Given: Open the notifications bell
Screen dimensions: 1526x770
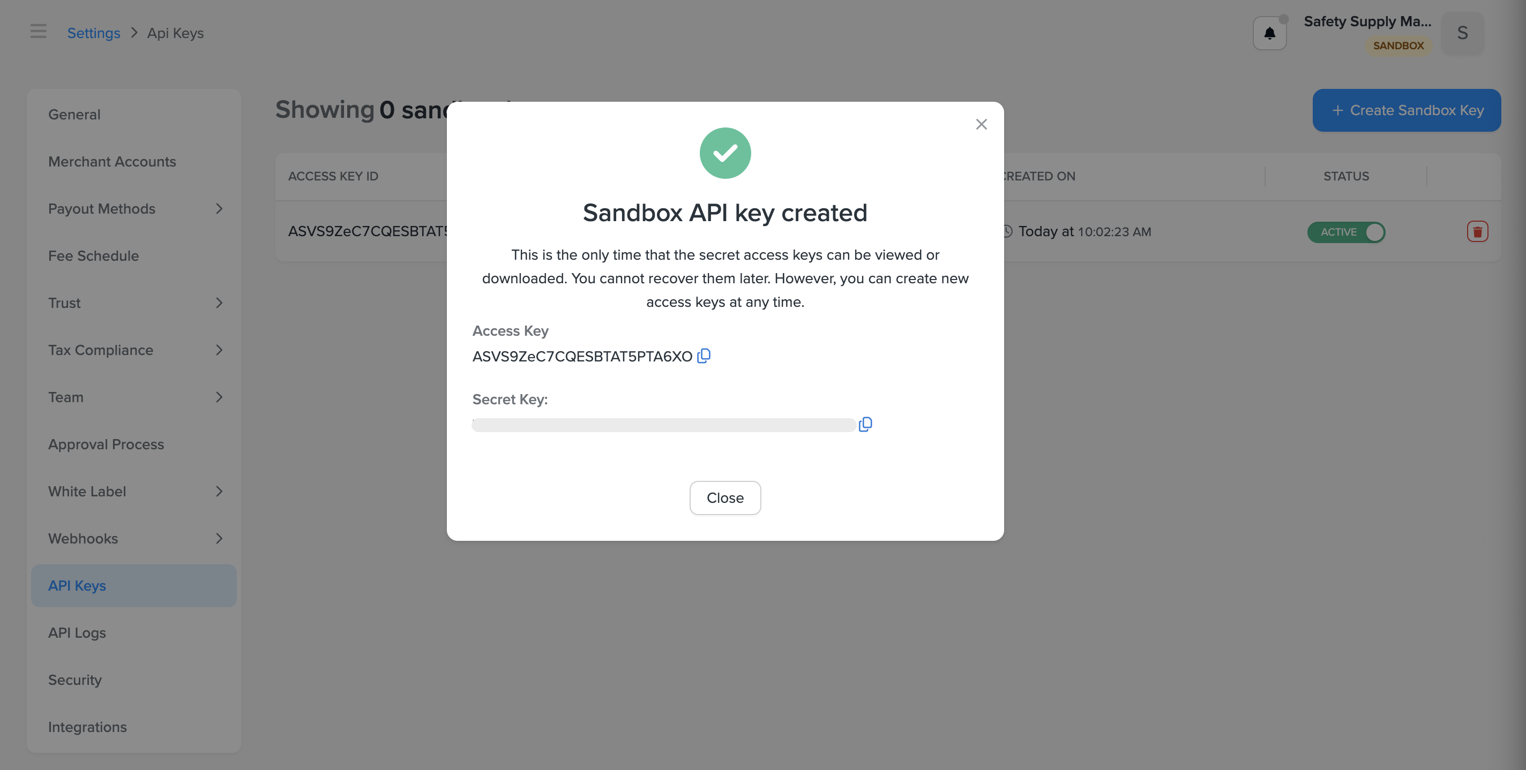Looking at the screenshot, I should pyautogui.click(x=1269, y=34).
